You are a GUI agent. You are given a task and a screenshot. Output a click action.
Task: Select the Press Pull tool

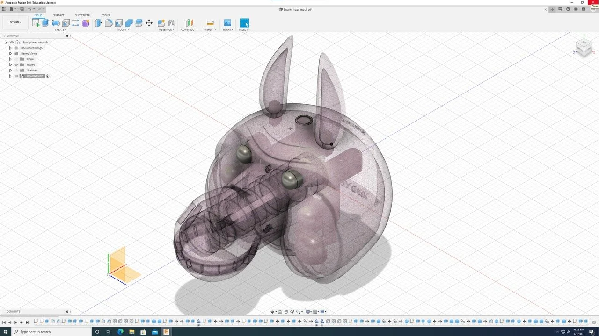[x=98, y=23]
